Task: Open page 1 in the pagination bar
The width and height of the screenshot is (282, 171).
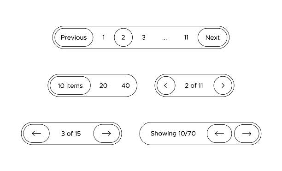Action: pyautogui.click(x=103, y=37)
